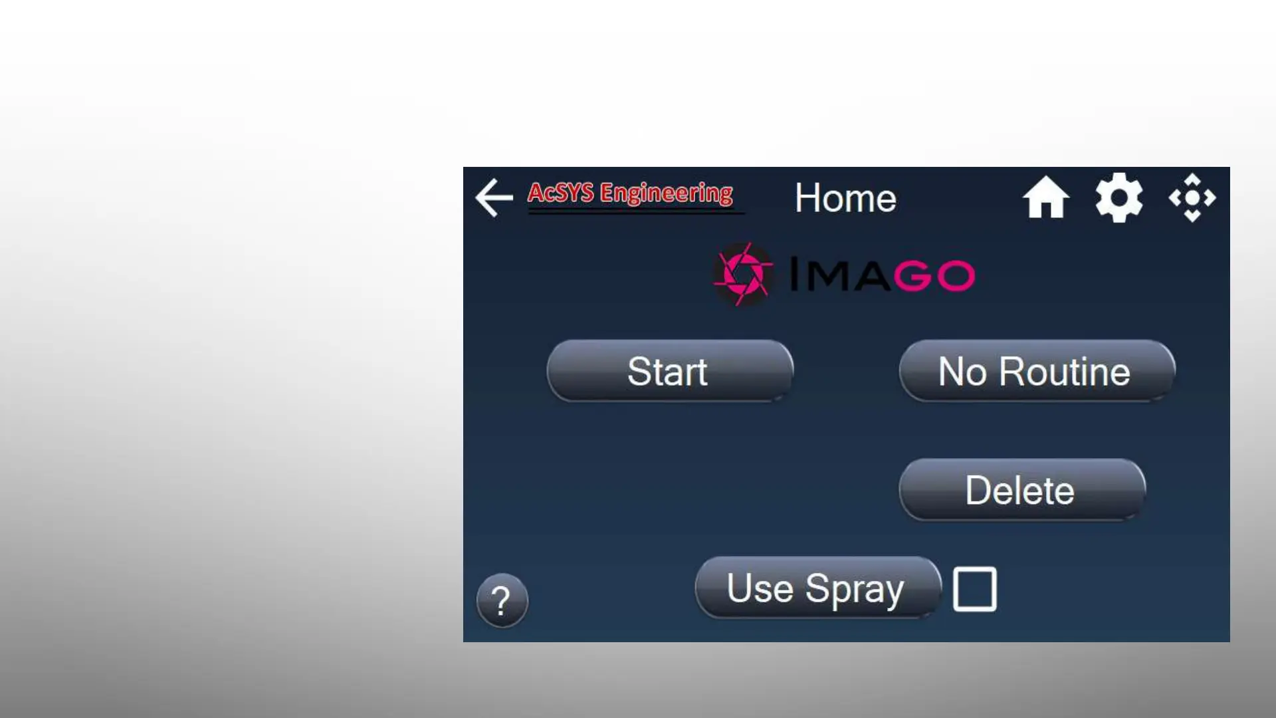The width and height of the screenshot is (1276, 718).
Task: Choose a routine via No Routine button
Action: click(1037, 371)
